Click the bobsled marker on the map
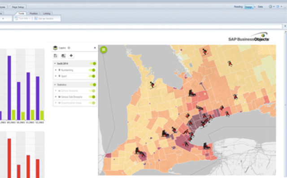The image size is (287, 178). click(x=200, y=108)
